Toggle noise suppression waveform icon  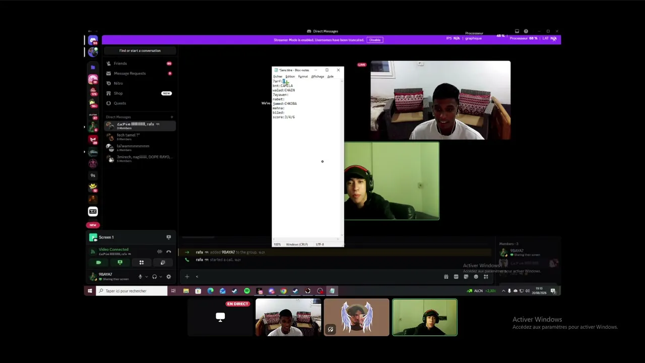point(160,252)
